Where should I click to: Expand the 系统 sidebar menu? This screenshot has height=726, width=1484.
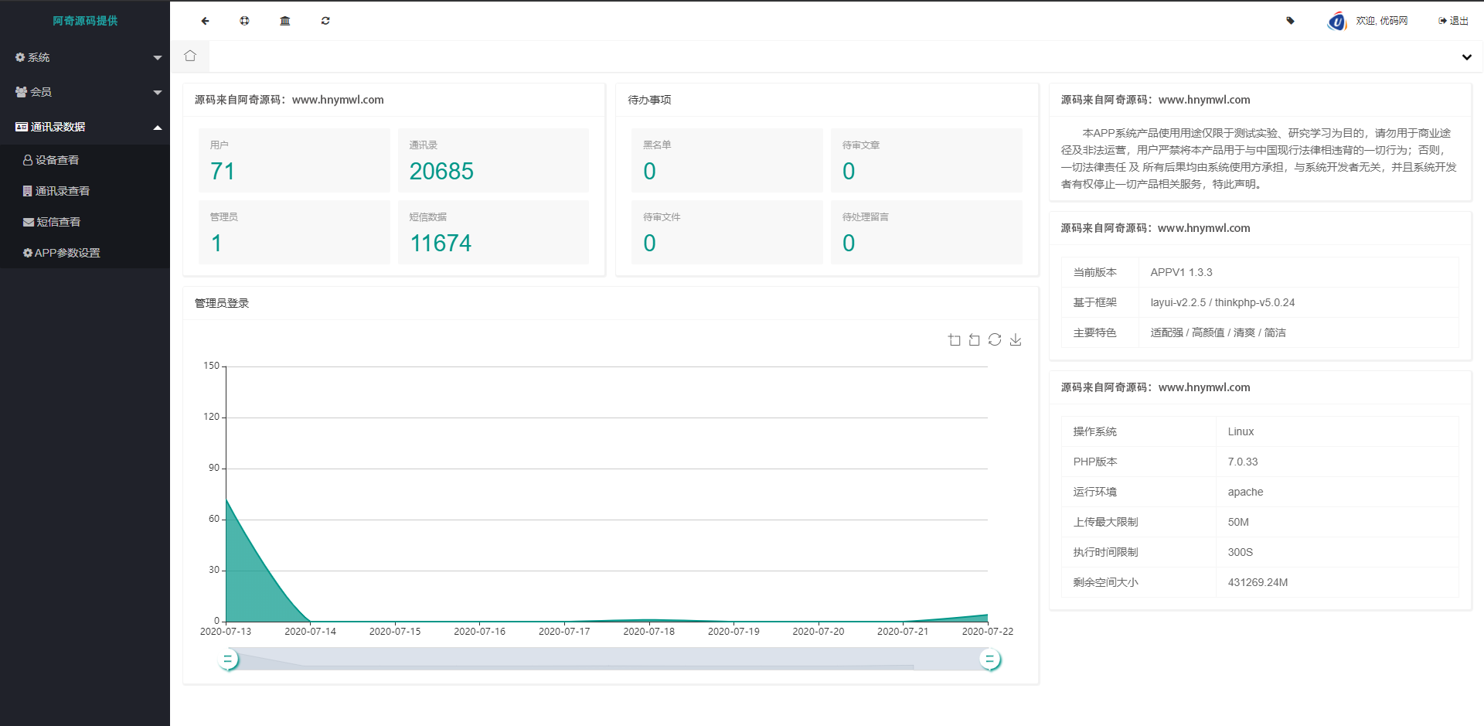point(85,57)
